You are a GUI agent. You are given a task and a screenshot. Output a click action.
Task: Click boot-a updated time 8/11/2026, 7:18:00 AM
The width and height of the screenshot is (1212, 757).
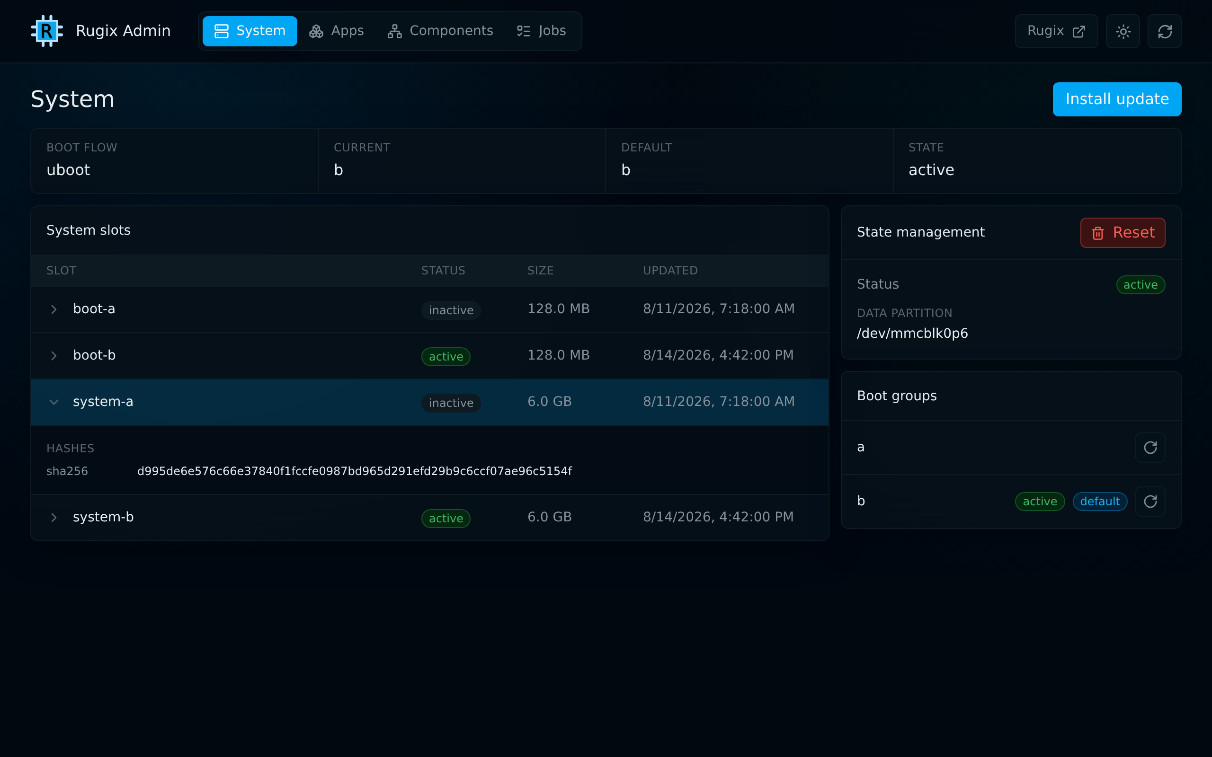tap(719, 309)
